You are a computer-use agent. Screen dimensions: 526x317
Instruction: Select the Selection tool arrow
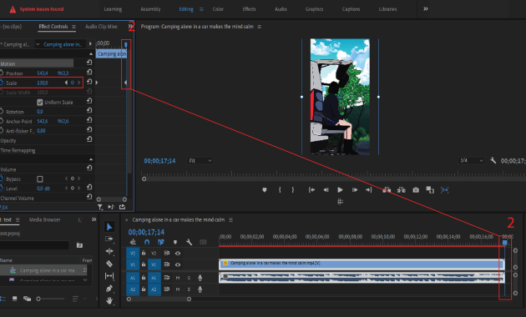click(x=109, y=227)
